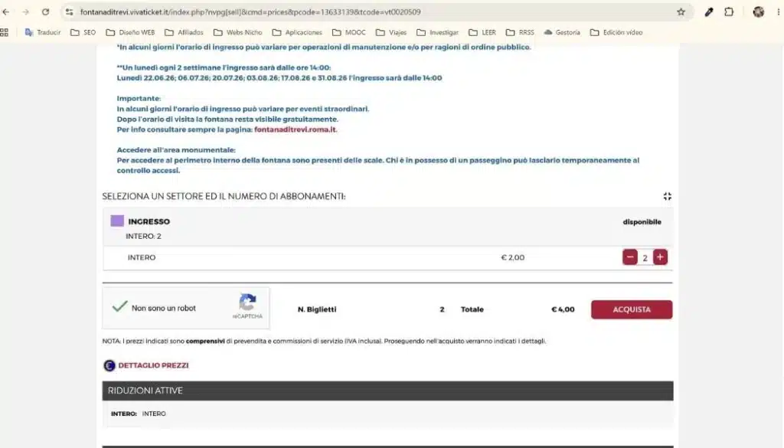Image resolution: width=784 pixels, height=448 pixels.
Task: Open the MOOC bookmark folder
Action: [x=349, y=32]
